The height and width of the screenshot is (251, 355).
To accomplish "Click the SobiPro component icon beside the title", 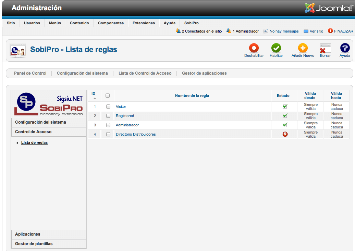I will (x=18, y=50).
